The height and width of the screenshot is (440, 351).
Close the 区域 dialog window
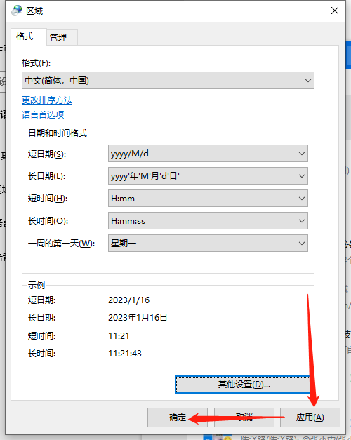[x=334, y=11]
